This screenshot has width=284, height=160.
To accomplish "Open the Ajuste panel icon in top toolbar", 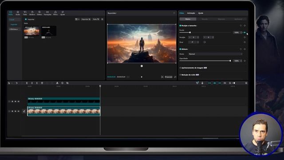I will [x=63, y=13].
